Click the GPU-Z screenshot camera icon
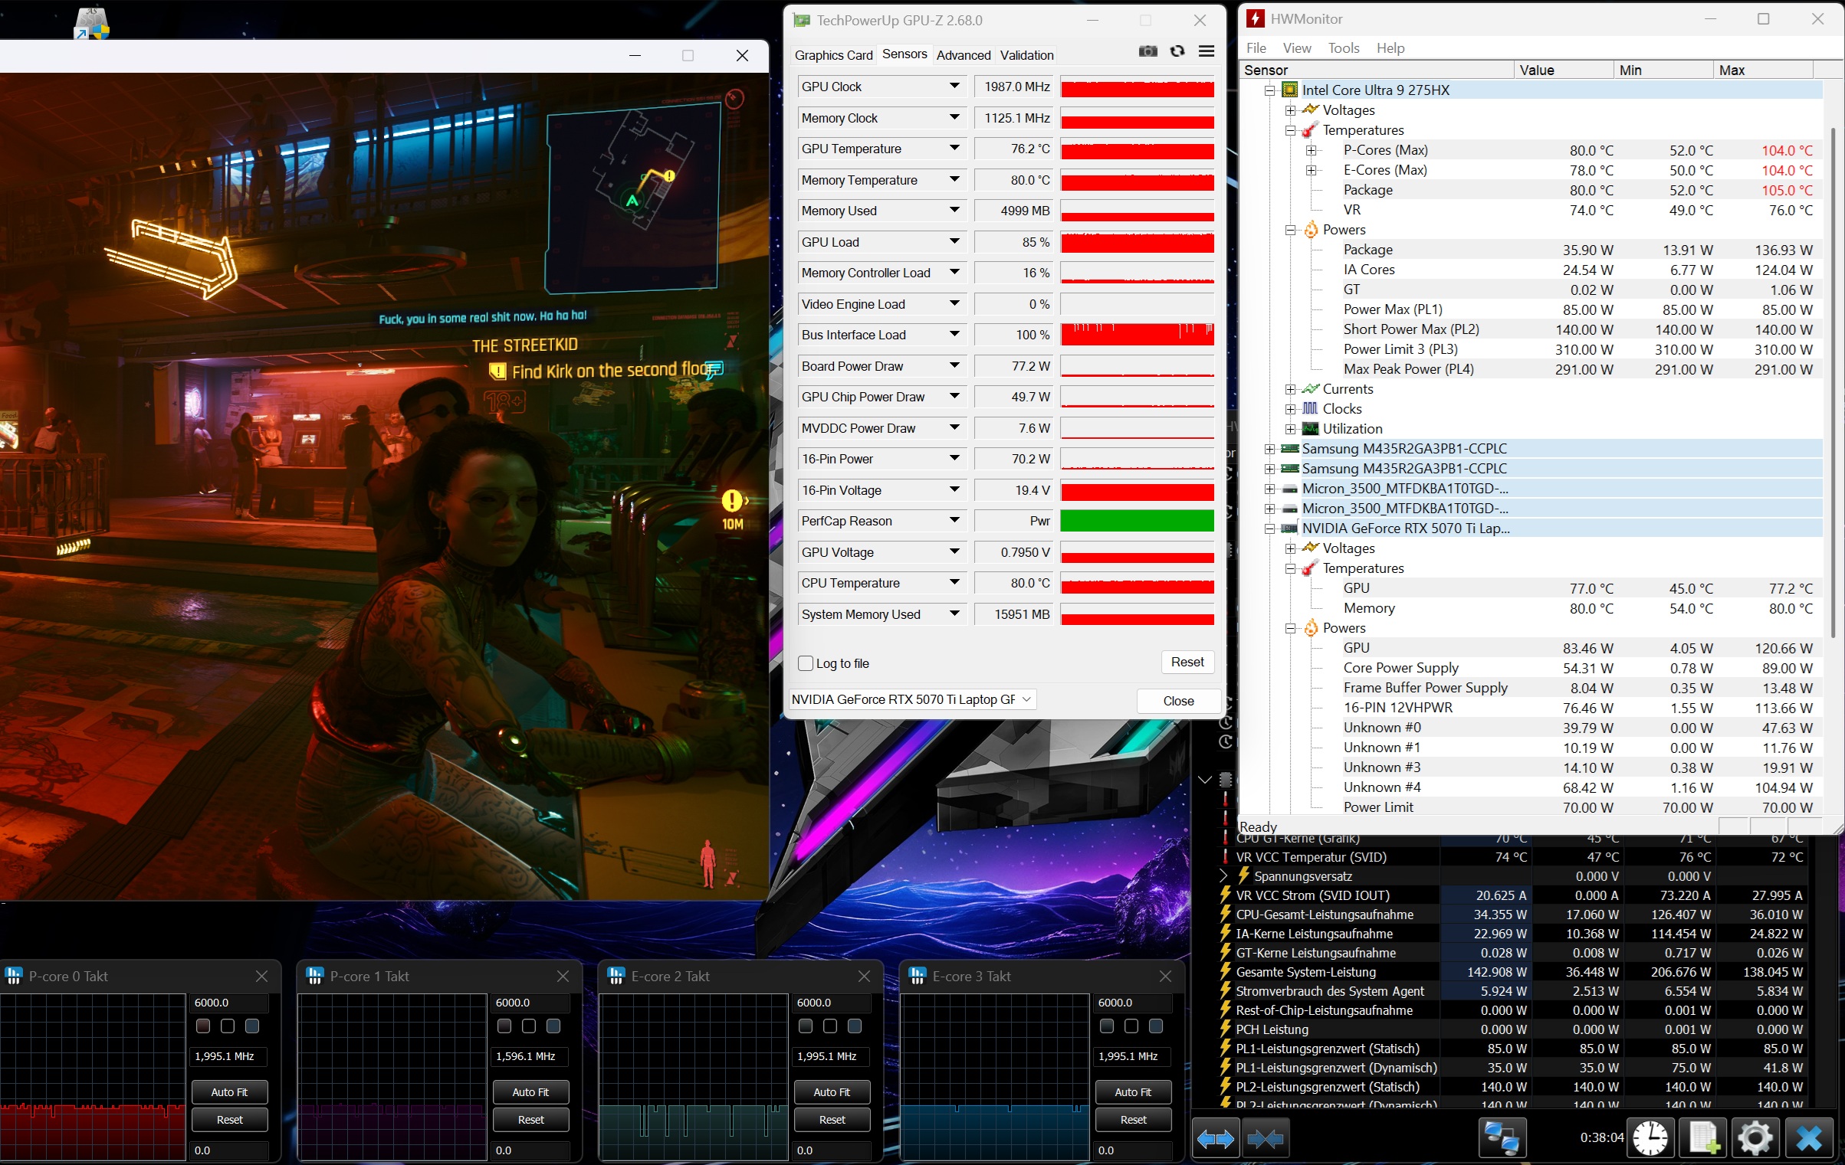Image resolution: width=1845 pixels, height=1165 pixels. (1147, 51)
